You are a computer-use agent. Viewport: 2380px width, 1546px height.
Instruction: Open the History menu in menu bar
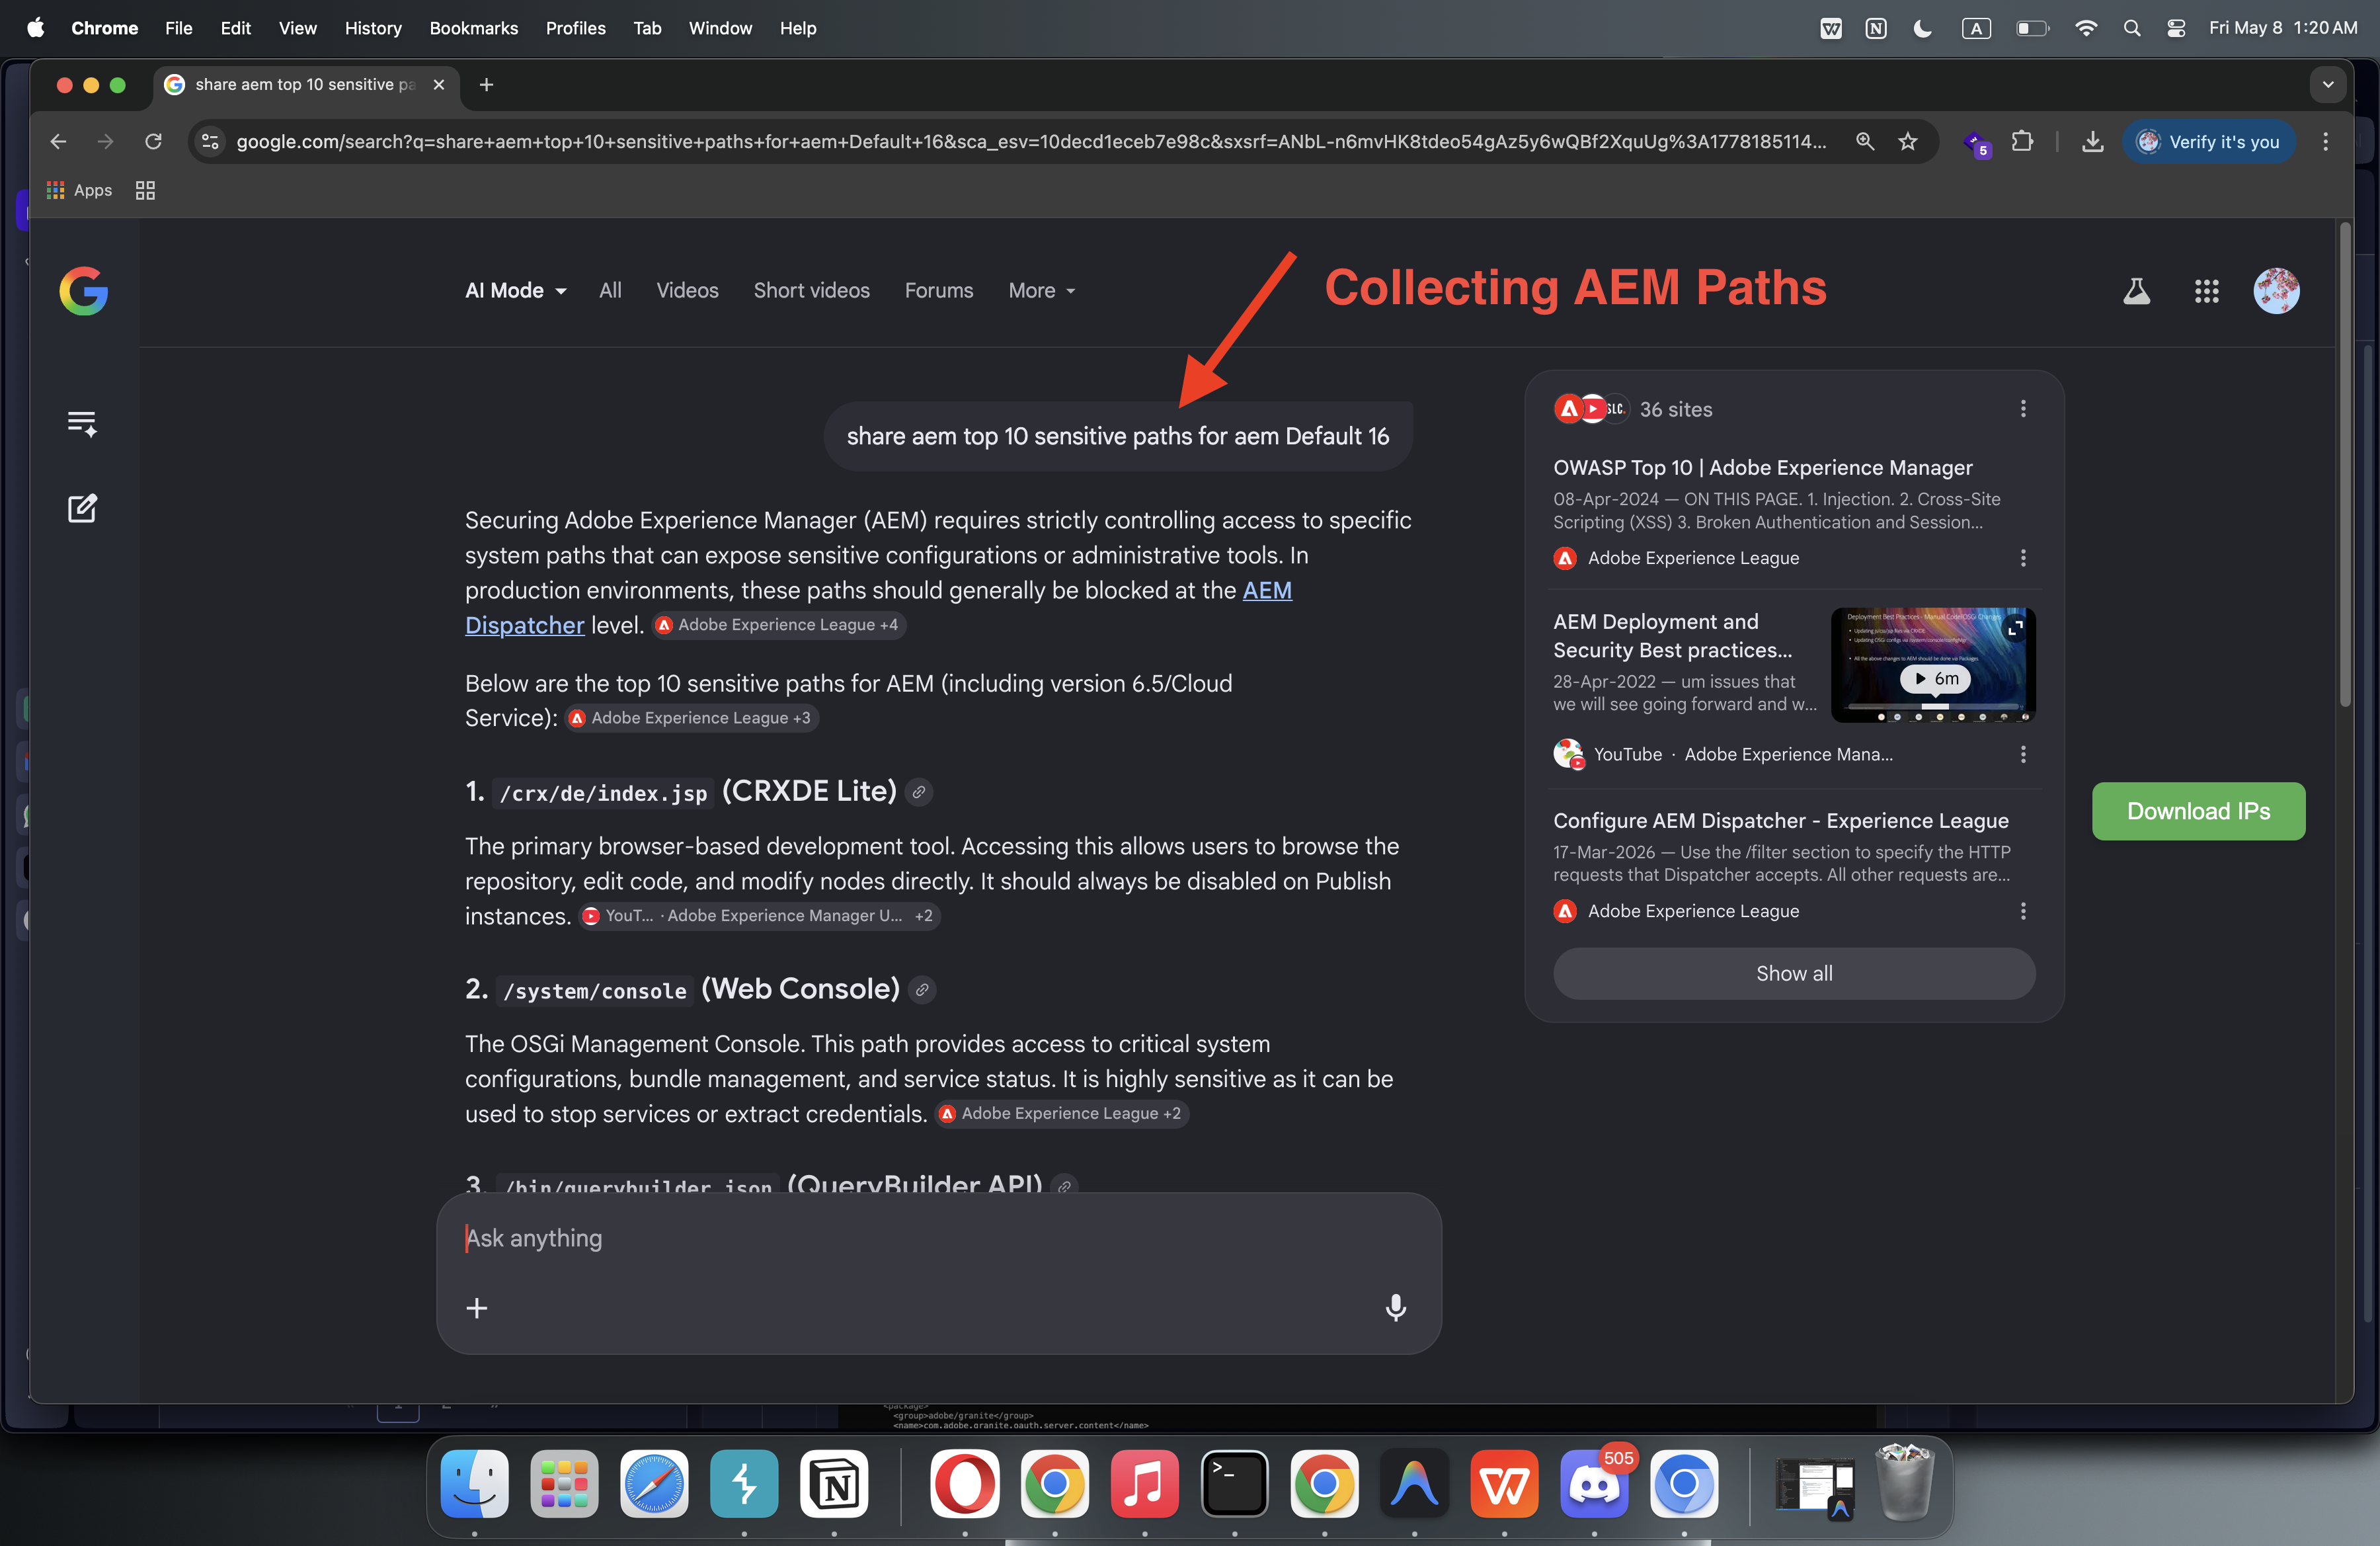[373, 28]
